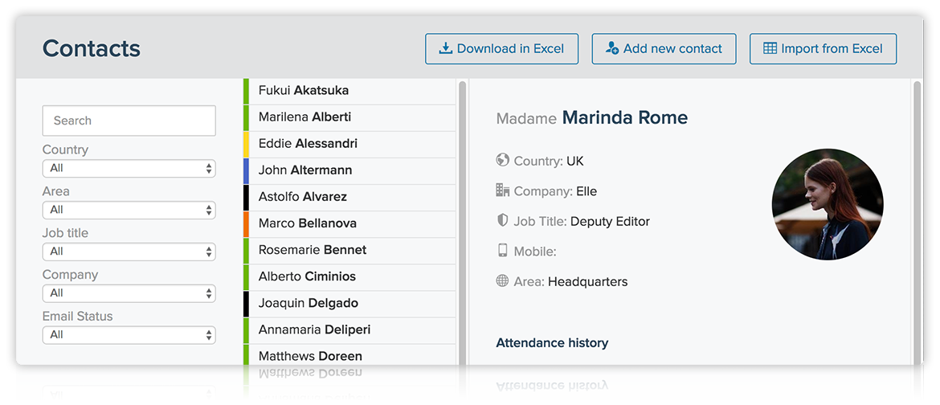This screenshot has width=940, height=405.
Task: Click the Contacts page title
Action: pos(92,48)
